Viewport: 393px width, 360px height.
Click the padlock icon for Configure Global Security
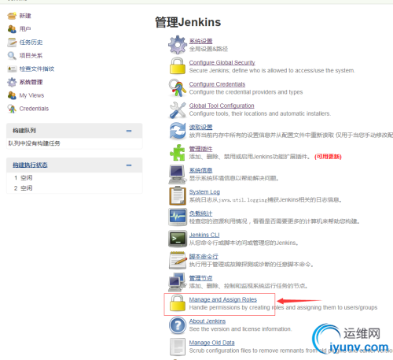[178, 66]
